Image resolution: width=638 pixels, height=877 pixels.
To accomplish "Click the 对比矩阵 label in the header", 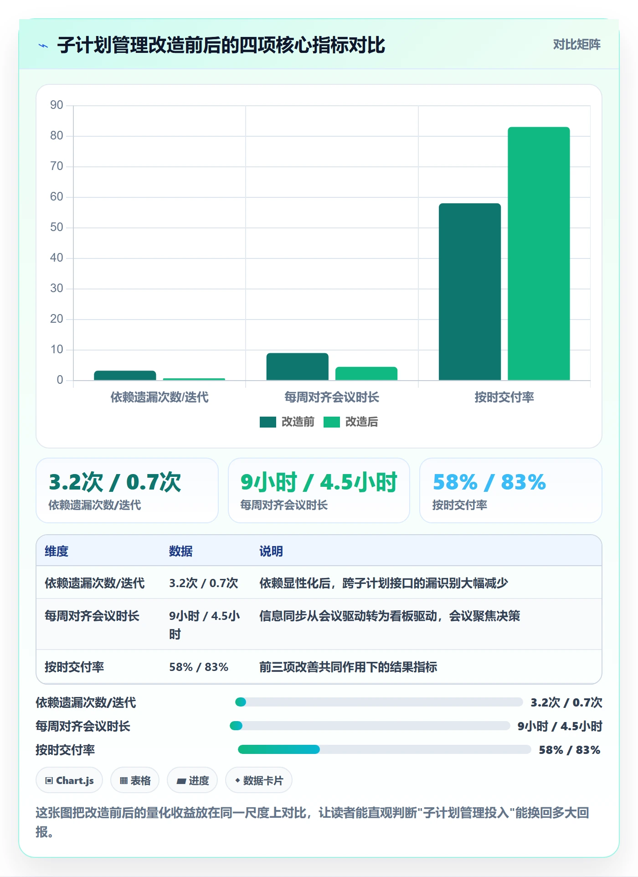I will [x=576, y=45].
